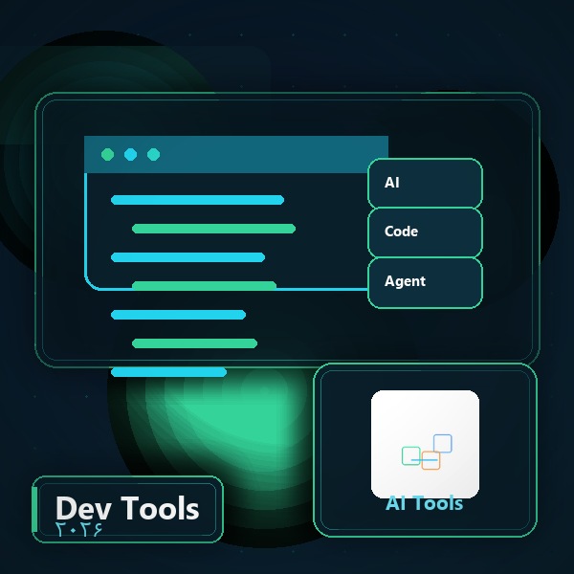This screenshot has height=574, width=574.
Task: Click the first green window dot
Action: tap(107, 154)
